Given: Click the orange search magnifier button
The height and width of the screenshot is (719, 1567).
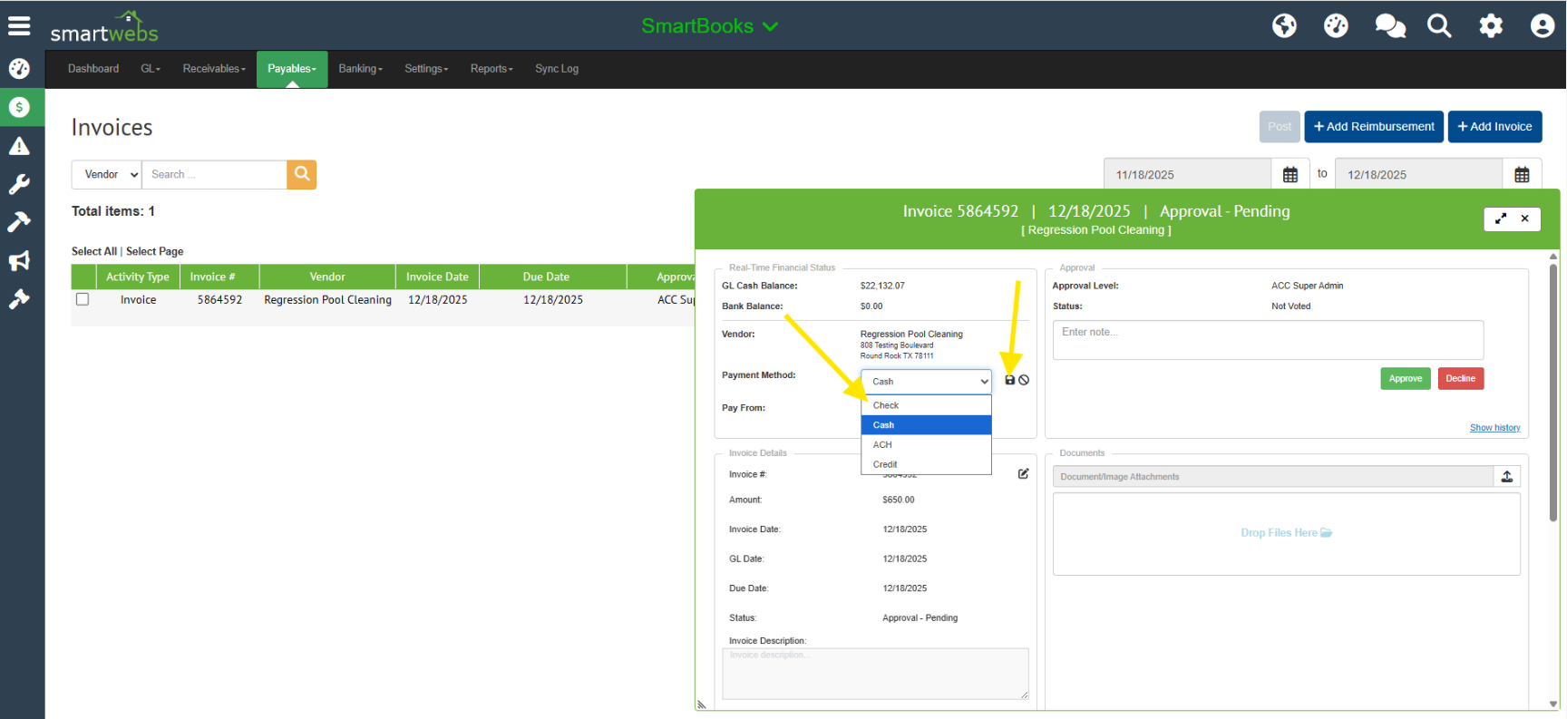Looking at the screenshot, I should [302, 174].
